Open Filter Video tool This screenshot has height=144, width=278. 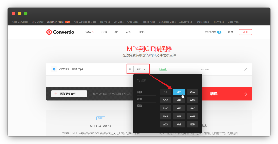click(218, 22)
